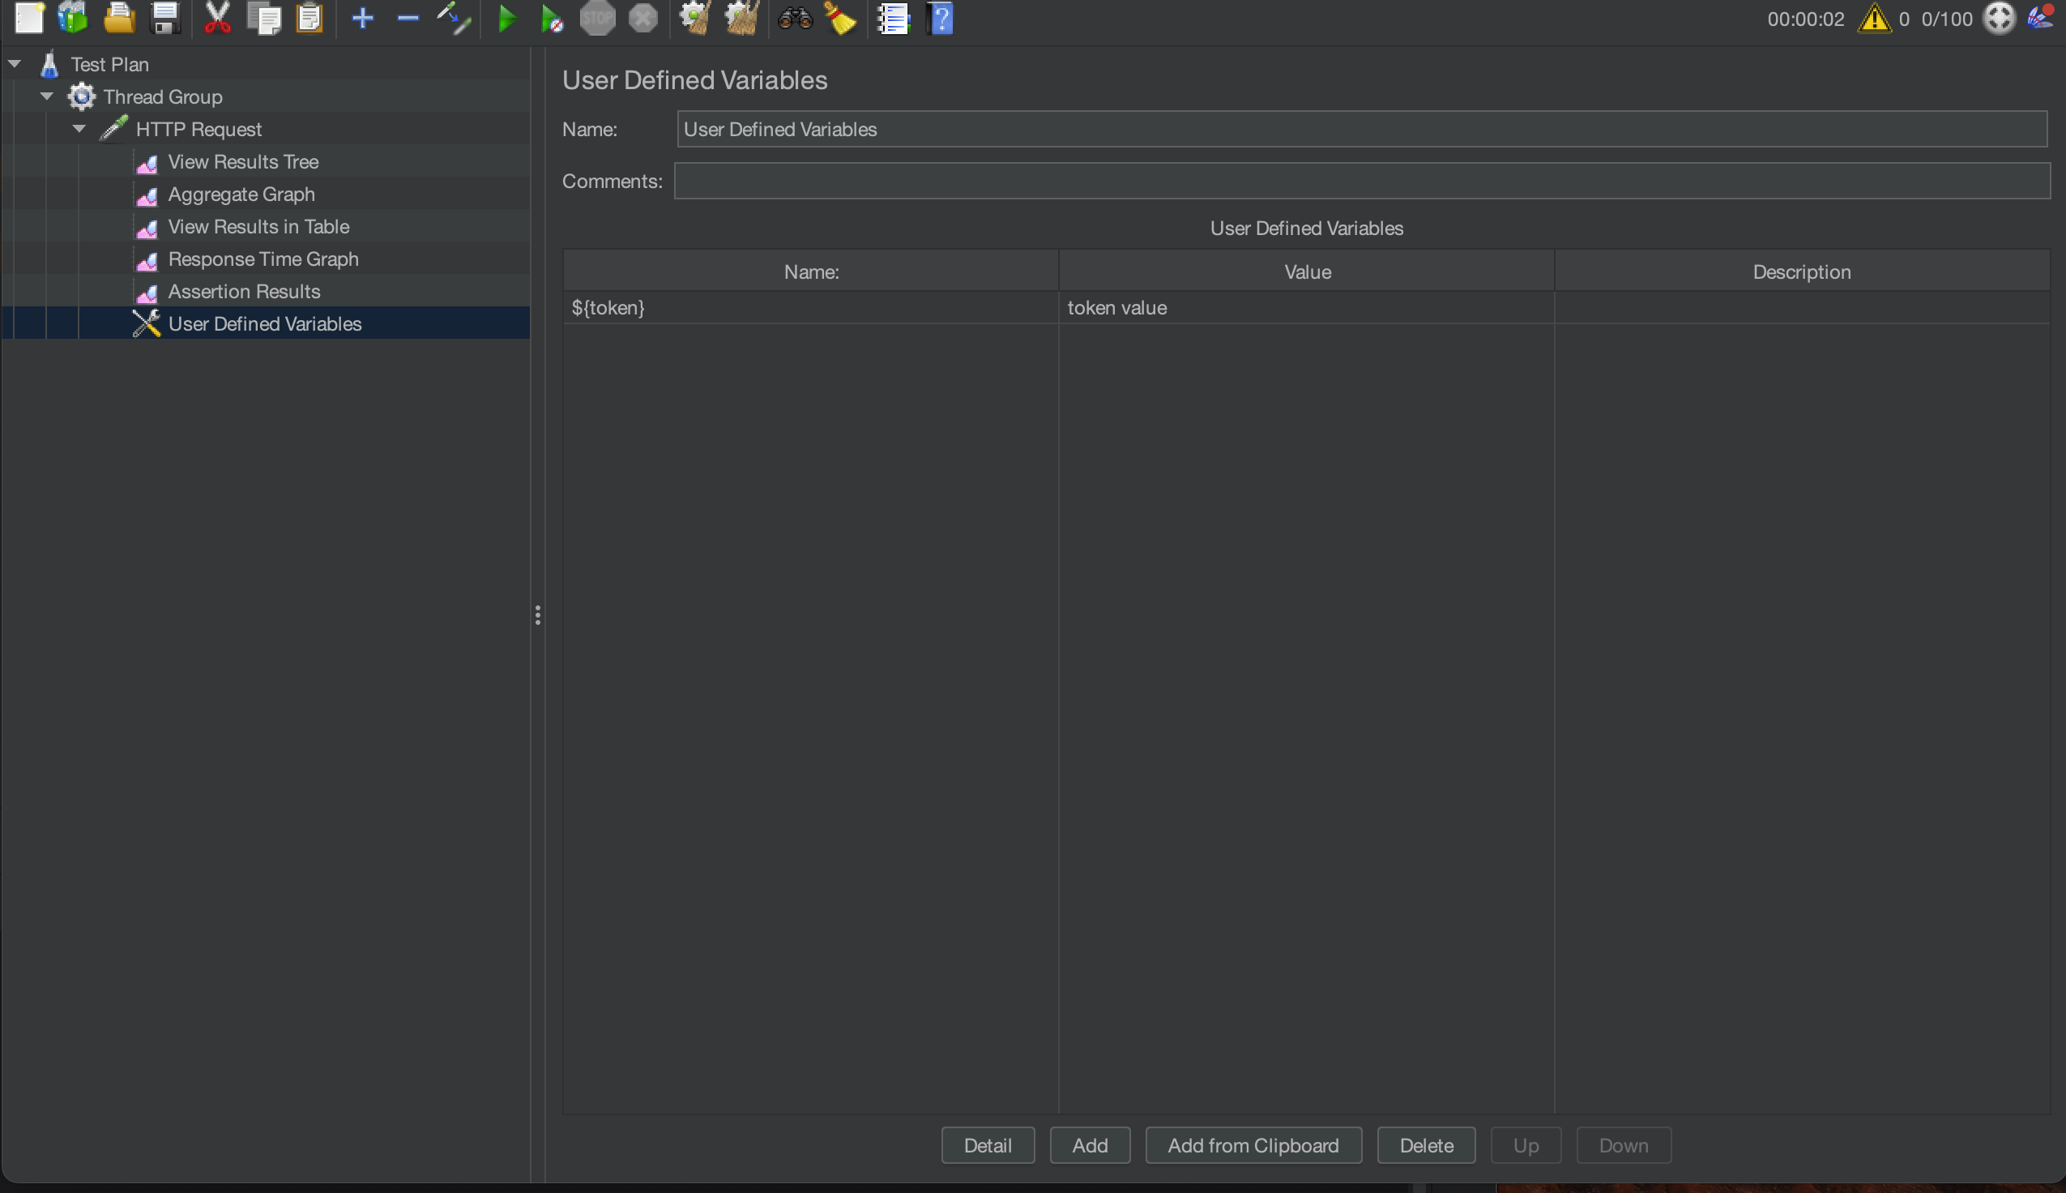Click the New test plan icon
2066x1193 pixels.
tap(29, 18)
